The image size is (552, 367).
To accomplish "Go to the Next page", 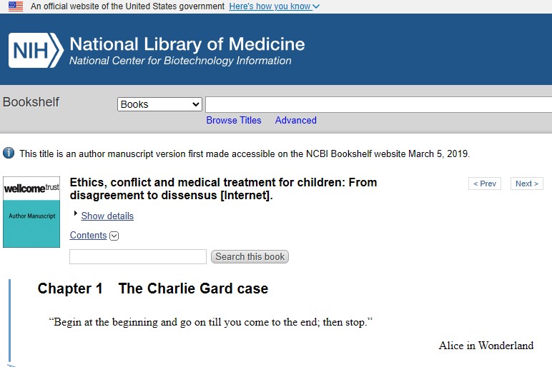I will pyautogui.click(x=527, y=183).
